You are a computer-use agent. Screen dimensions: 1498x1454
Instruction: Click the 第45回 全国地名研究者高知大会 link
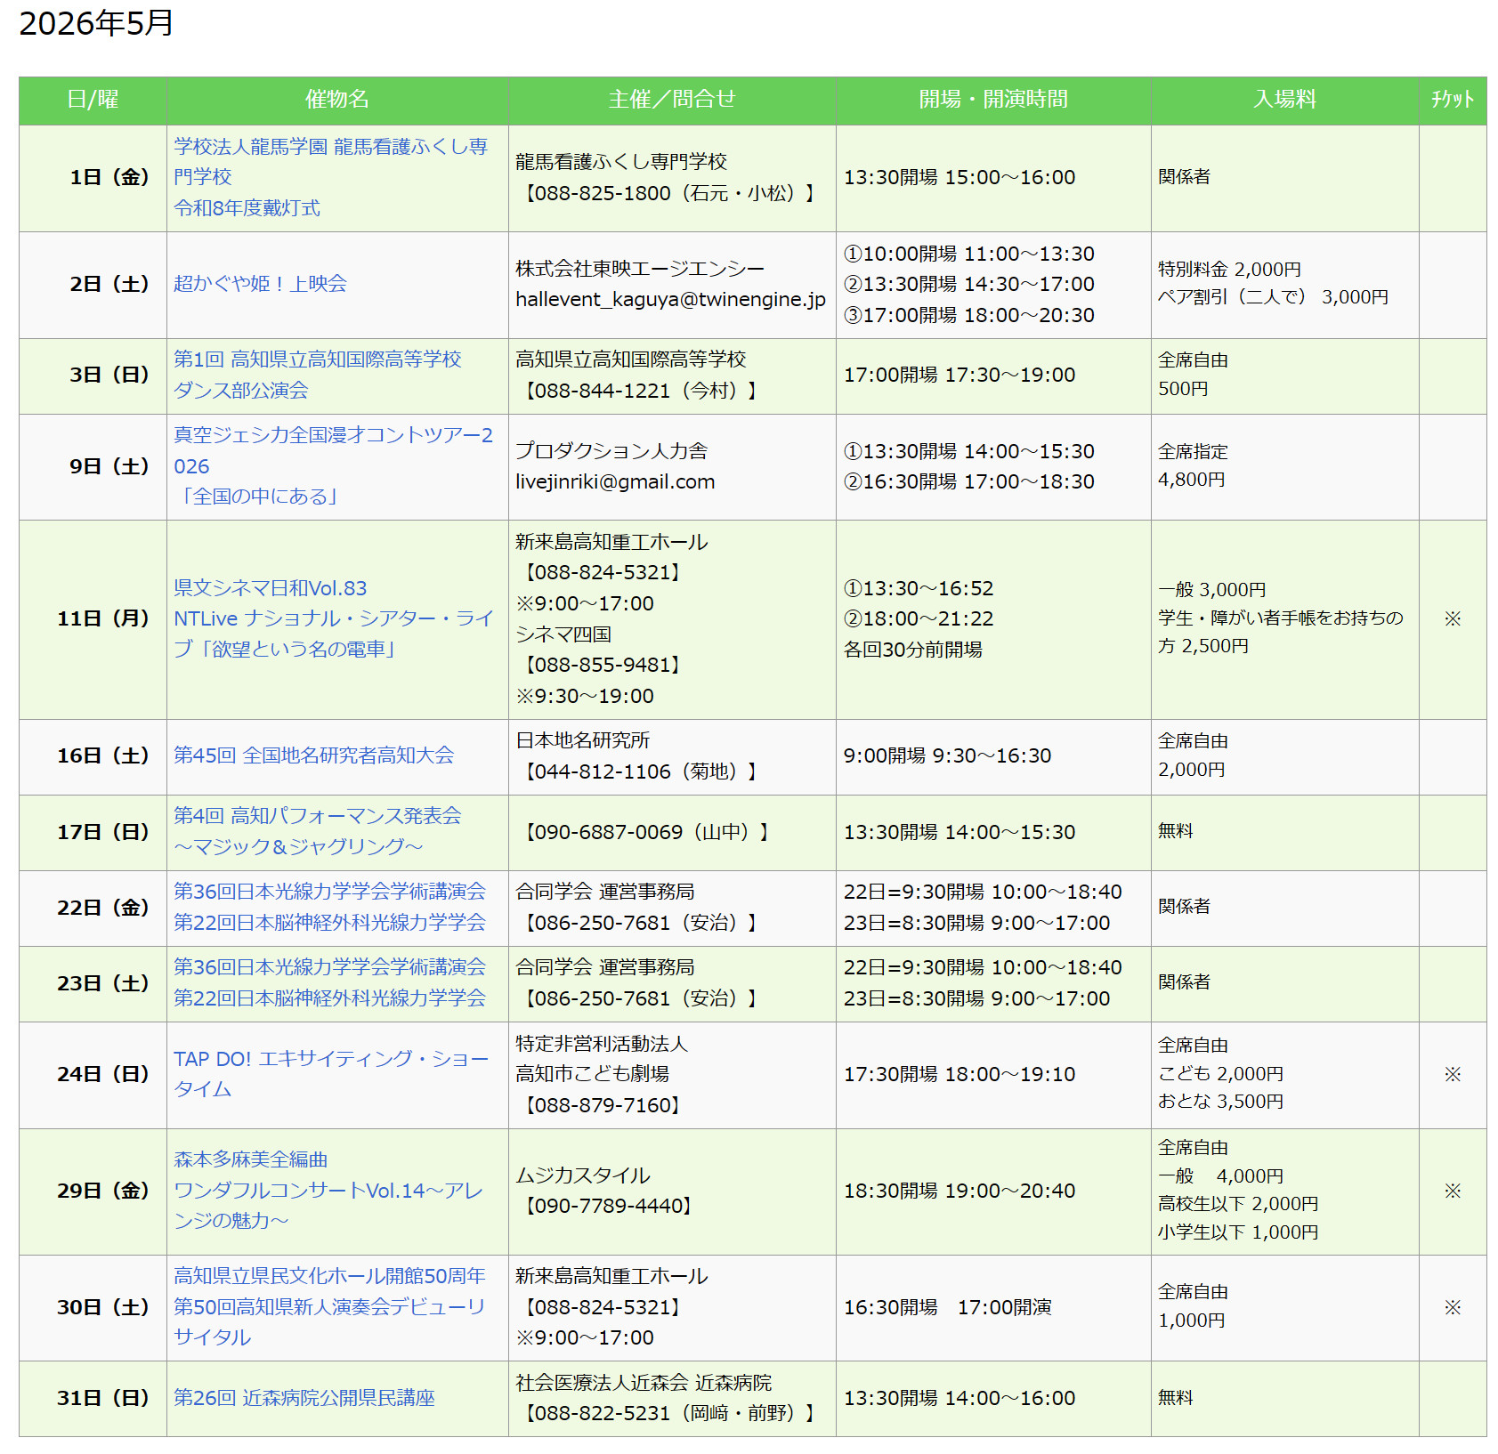tap(313, 755)
